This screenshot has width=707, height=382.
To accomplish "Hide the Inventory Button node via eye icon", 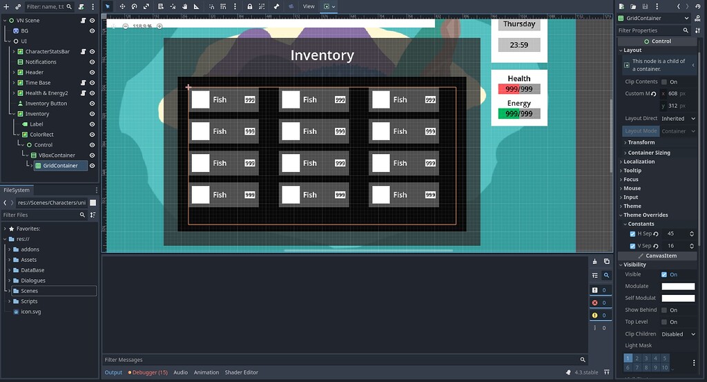I will (x=92, y=104).
